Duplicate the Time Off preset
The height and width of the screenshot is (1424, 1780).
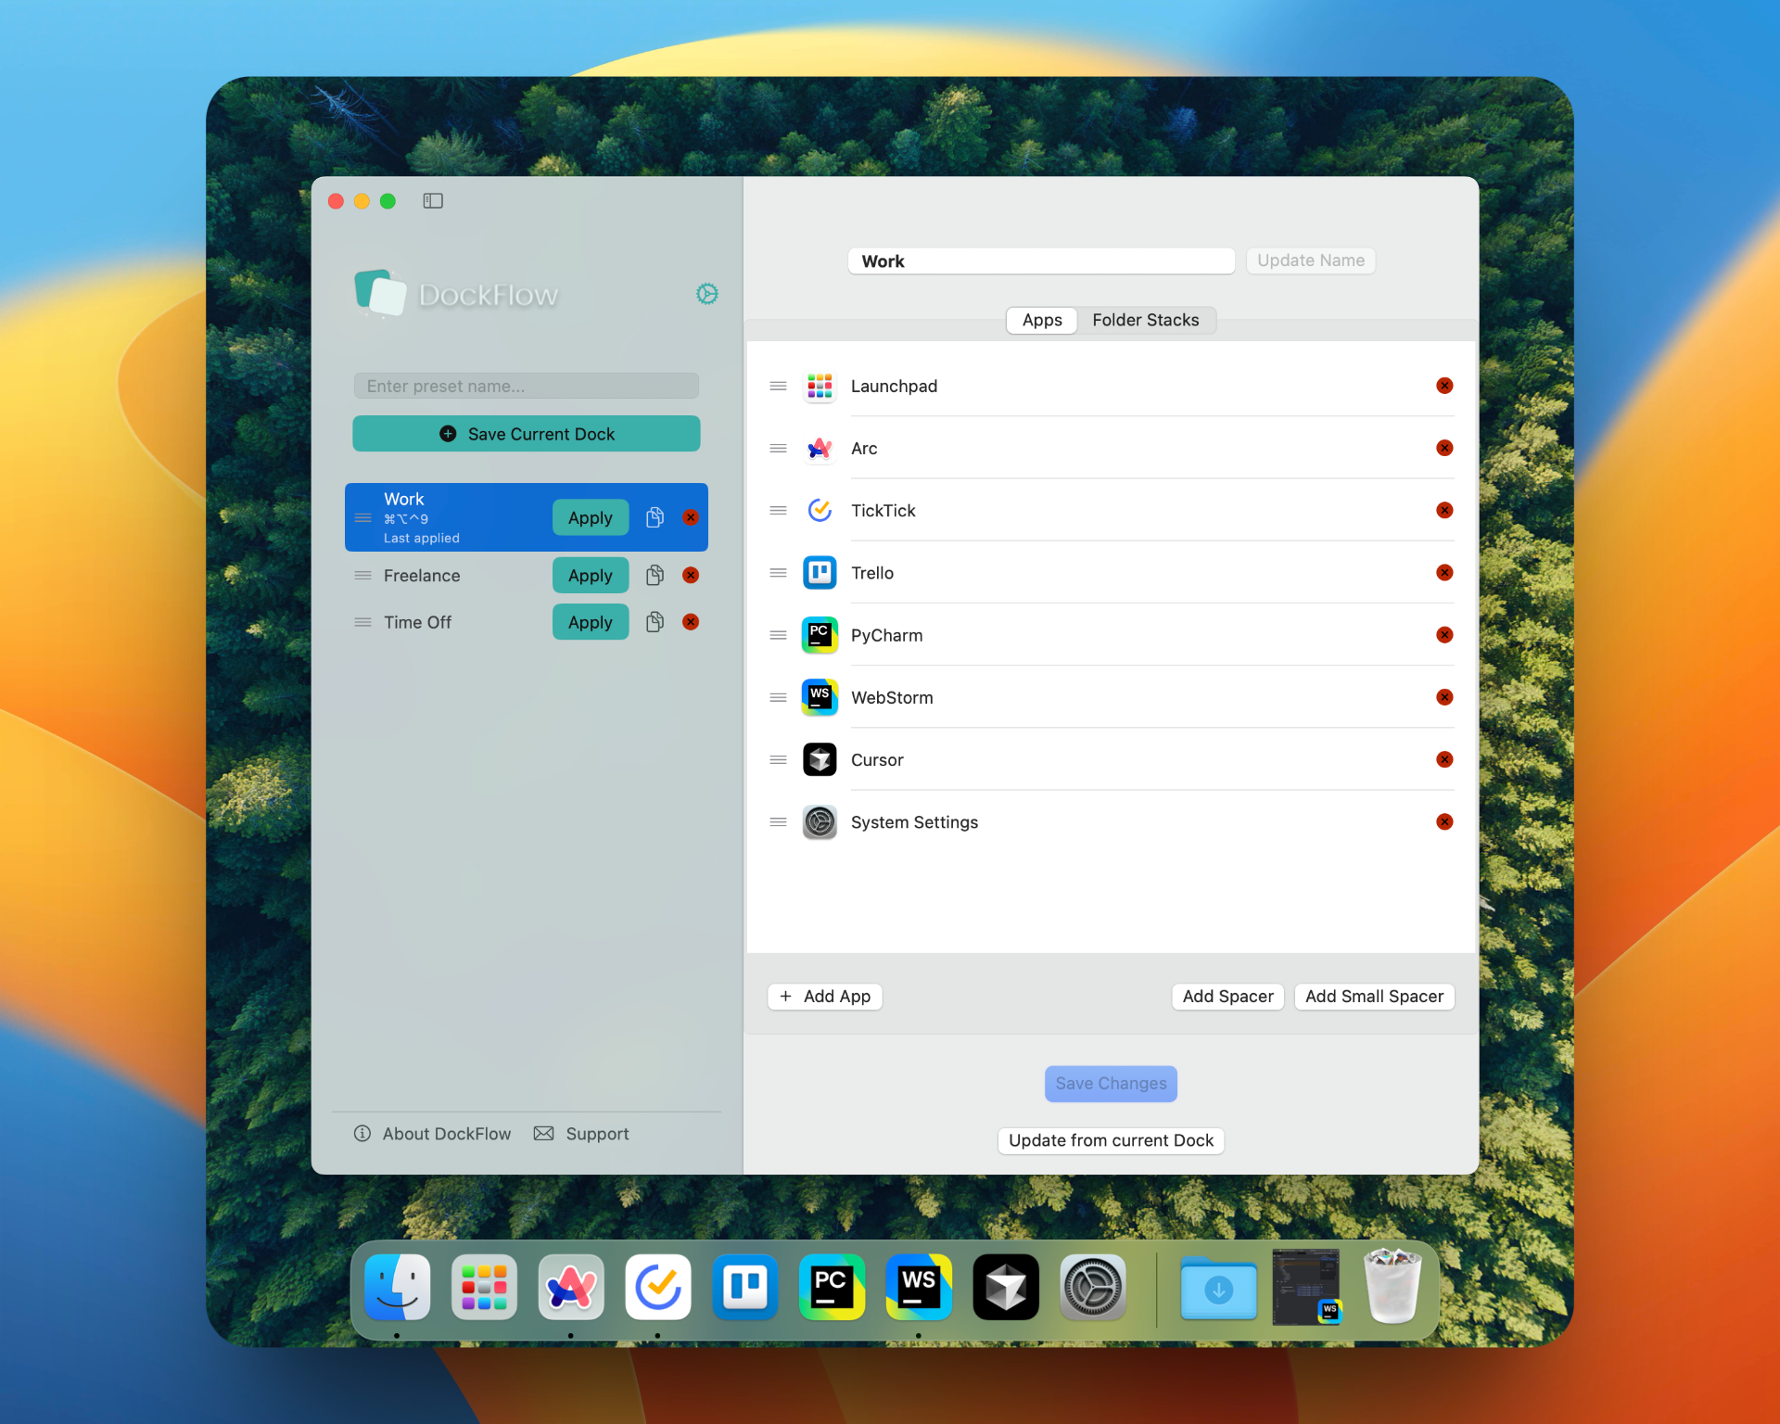655,622
